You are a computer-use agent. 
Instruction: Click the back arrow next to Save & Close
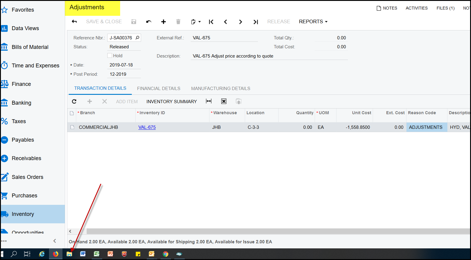74,21
